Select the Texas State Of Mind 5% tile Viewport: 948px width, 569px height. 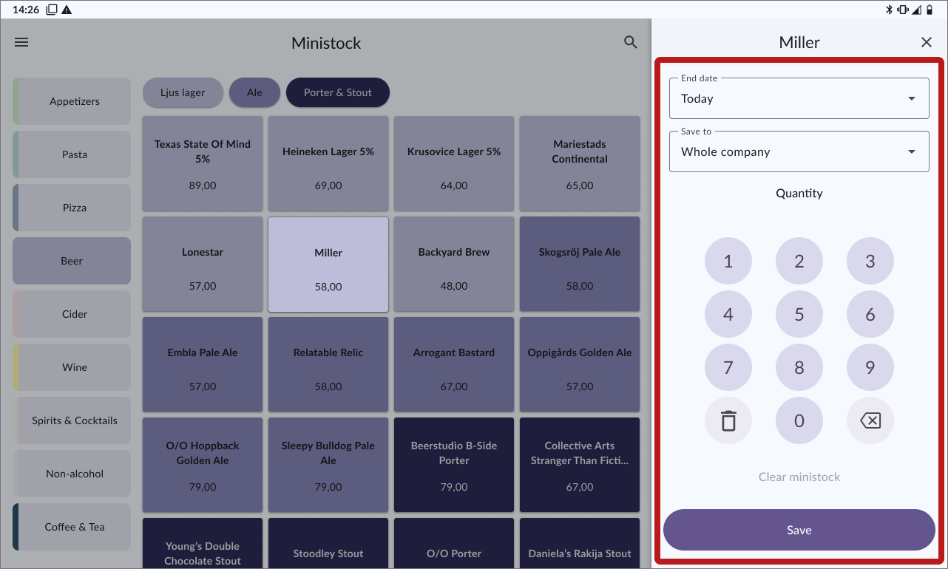click(x=203, y=164)
